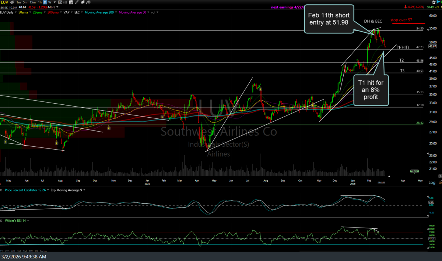Image resolution: width=442 pixels, height=261 pixels.
Task: Switch to the Daily (D) timeframe
Action: tap(45, 2)
